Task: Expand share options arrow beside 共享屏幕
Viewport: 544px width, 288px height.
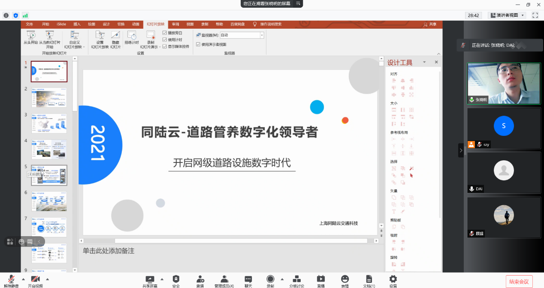Action: (x=162, y=279)
